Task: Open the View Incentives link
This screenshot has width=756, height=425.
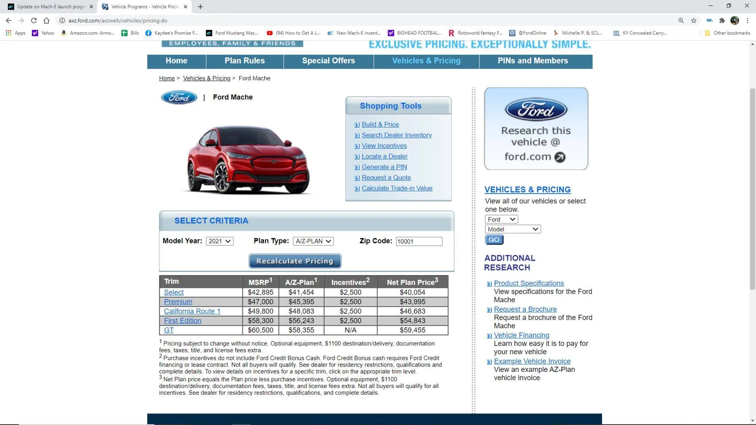Action: 384,146
